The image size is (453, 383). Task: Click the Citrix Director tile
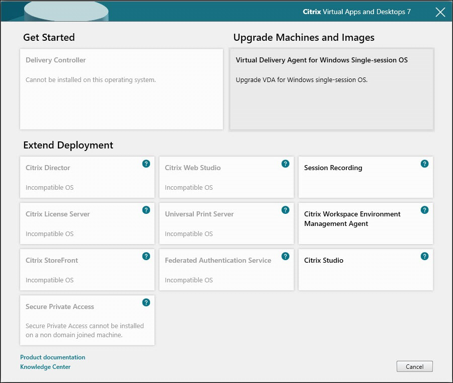point(81,177)
